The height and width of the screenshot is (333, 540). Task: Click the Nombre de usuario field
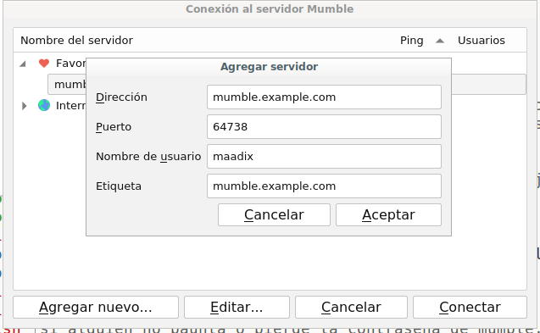pyautogui.click(x=324, y=157)
